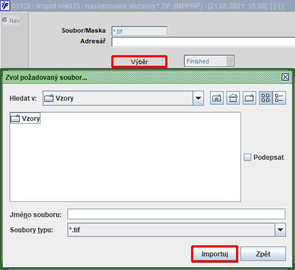Click the Importuj button
Viewport: 295px width, 270px height.
(x=215, y=254)
